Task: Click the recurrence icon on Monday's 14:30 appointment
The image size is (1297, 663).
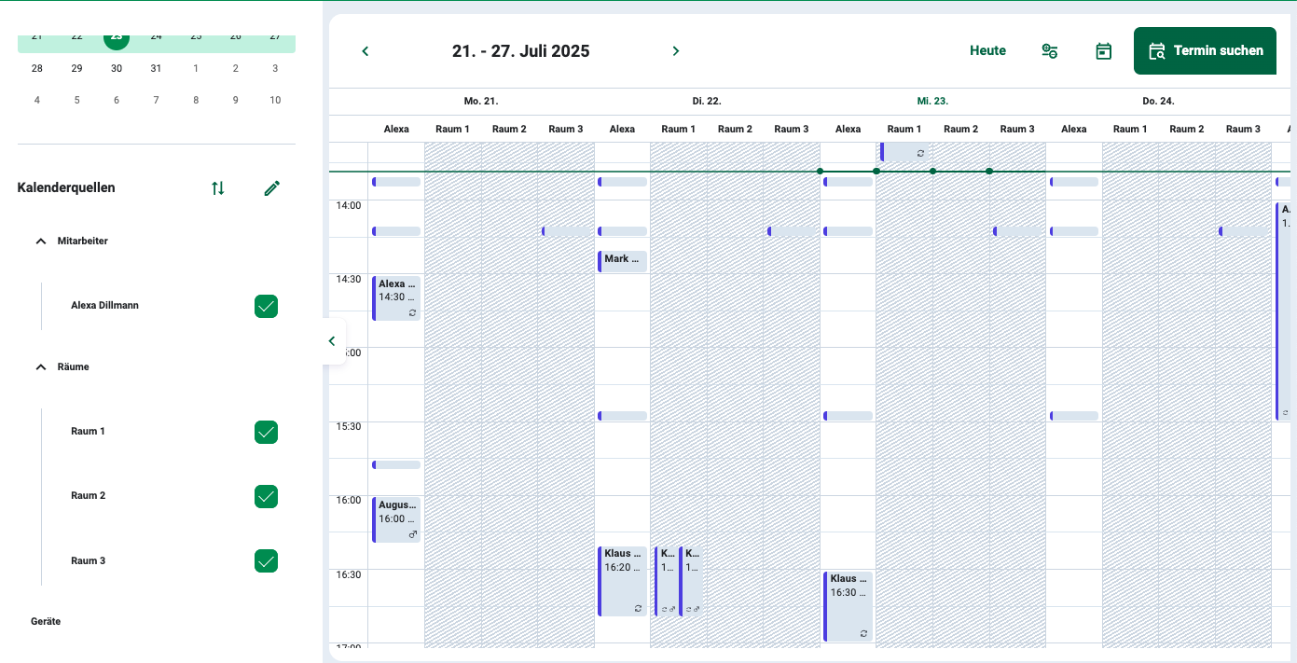Action: click(412, 313)
